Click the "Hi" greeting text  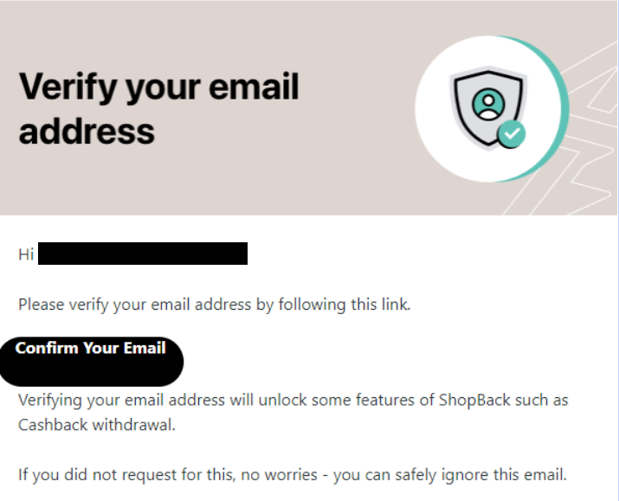26,254
